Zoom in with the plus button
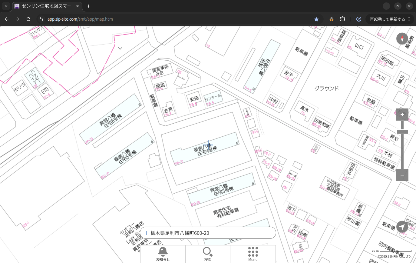Viewport: 416px width, 263px height. point(402,115)
